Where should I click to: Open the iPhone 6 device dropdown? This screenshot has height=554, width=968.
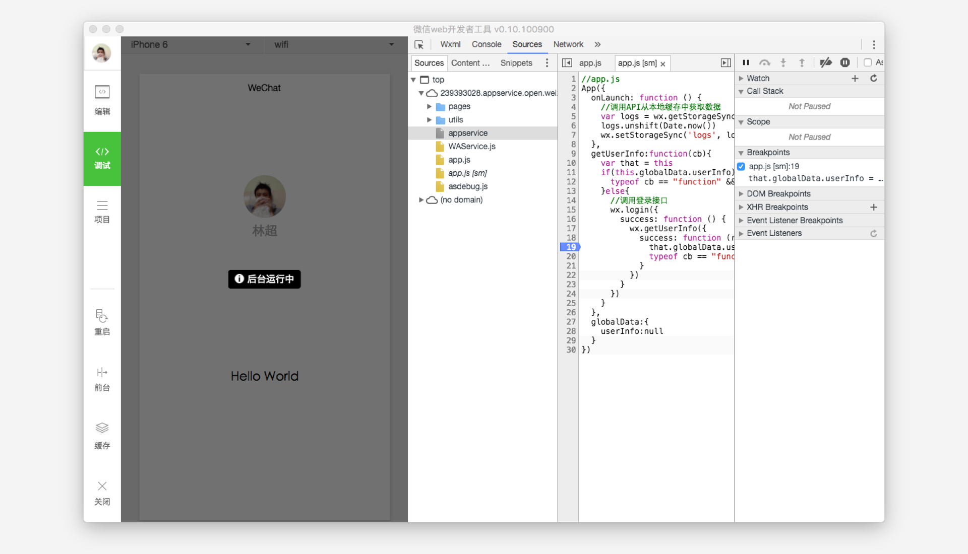point(192,44)
